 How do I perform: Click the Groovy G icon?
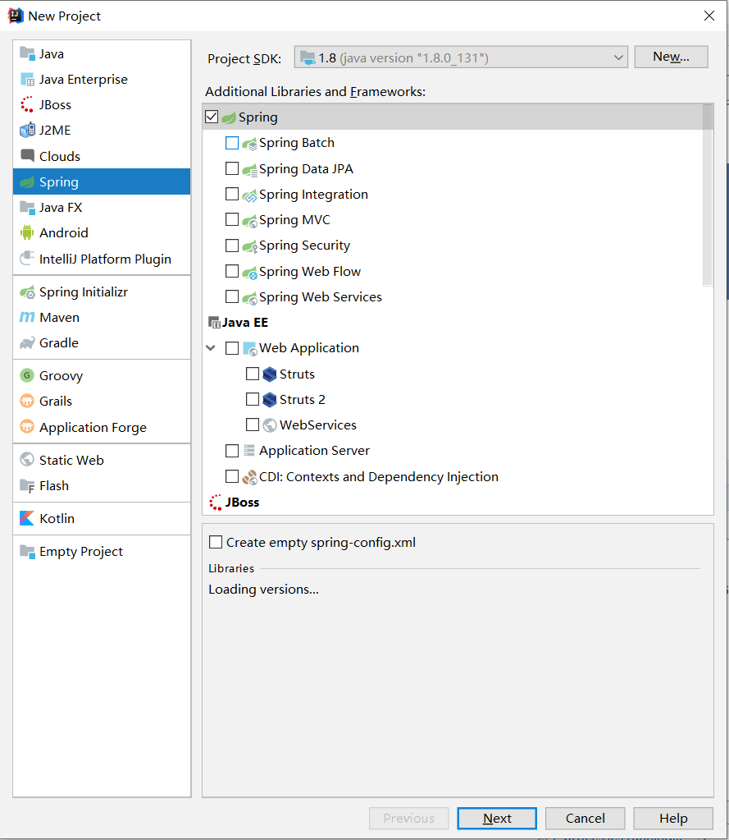coord(27,375)
